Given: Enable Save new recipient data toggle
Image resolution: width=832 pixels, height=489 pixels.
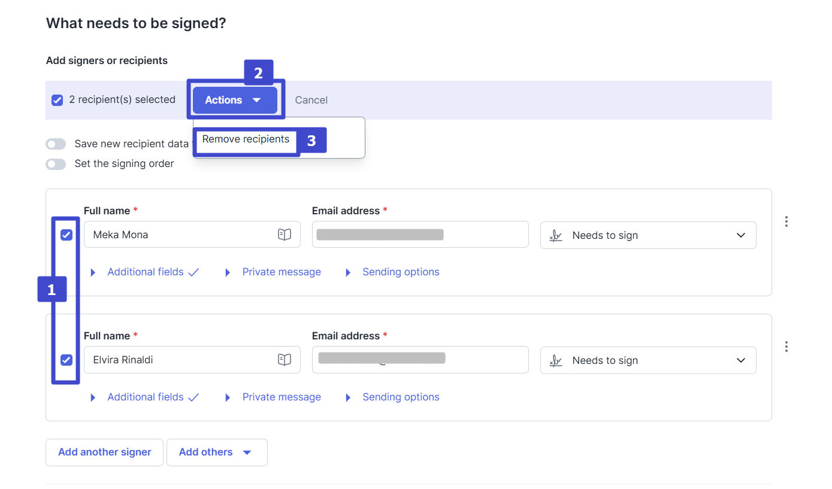Looking at the screenshot, I should [56, 144].
